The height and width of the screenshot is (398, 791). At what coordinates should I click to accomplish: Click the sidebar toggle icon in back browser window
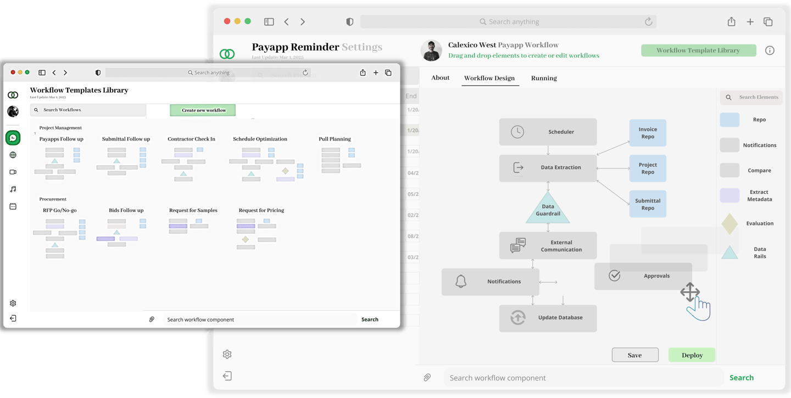click(269, 22)
